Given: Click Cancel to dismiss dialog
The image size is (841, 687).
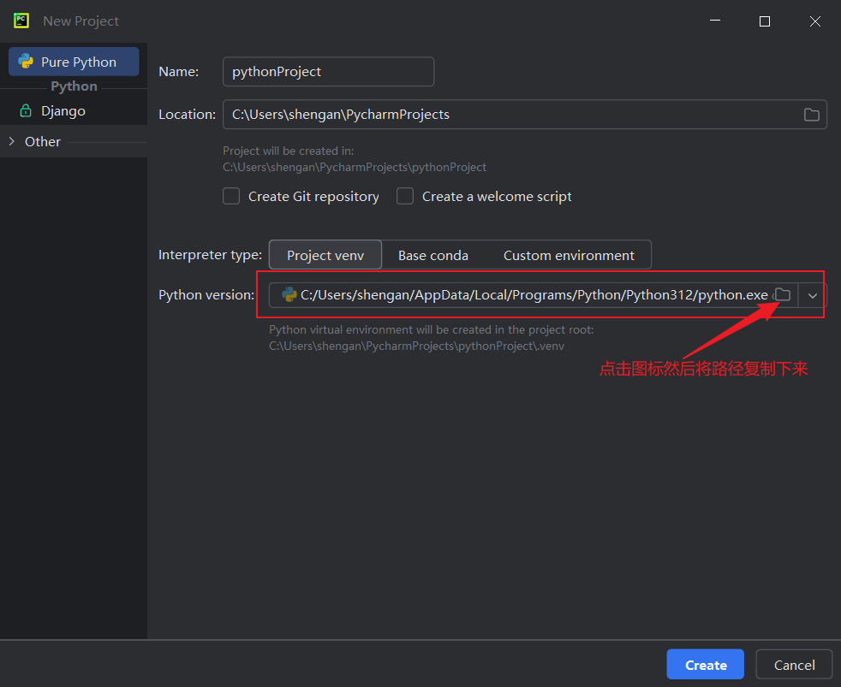Looking at the screenshot, I should pyautogui.click(x=794, y=665).
